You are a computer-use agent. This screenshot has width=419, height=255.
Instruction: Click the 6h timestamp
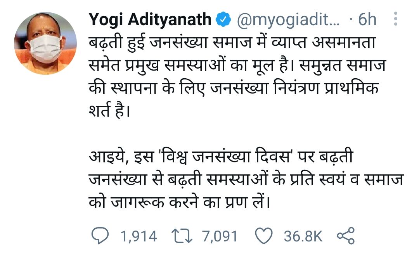click(367, 20)
